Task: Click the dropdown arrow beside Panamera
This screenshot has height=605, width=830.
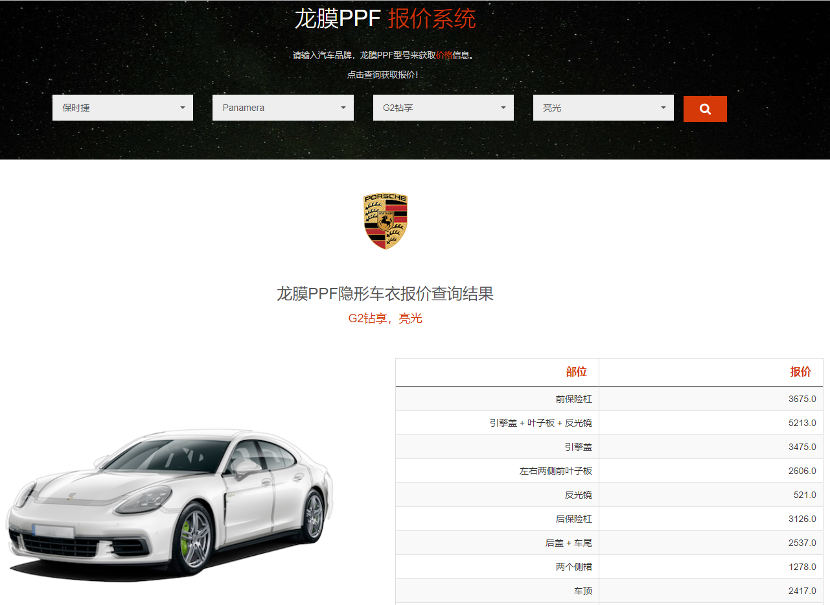Action: pyautogui.click(x=343, y=108)
